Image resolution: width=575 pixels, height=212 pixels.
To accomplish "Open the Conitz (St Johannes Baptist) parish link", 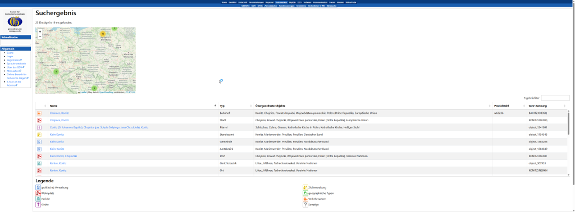I will point(99,127).
